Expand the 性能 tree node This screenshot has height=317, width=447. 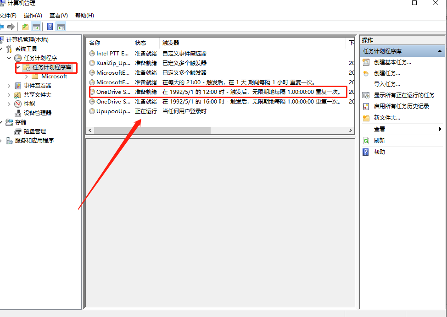coord(9,104)
